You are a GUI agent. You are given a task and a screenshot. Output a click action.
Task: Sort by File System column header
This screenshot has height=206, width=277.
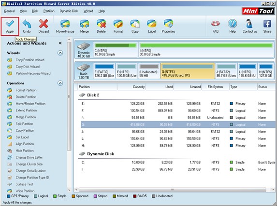(x=215, y=87)
